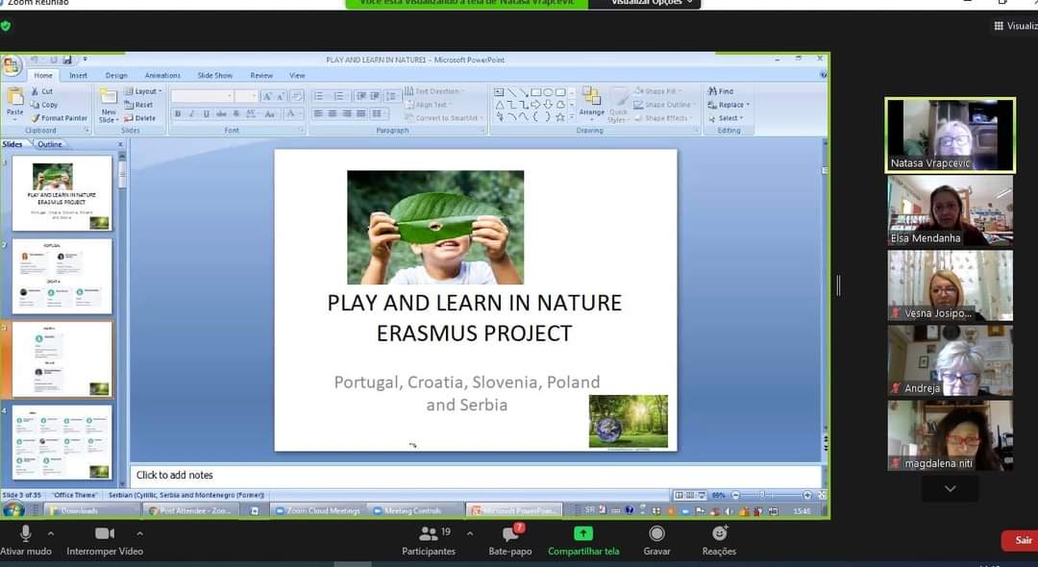Image resolution: width=1038 pixels, height=567 pixels.
Task: Click the zoom out minus button
Action: [x=735, y=495]
